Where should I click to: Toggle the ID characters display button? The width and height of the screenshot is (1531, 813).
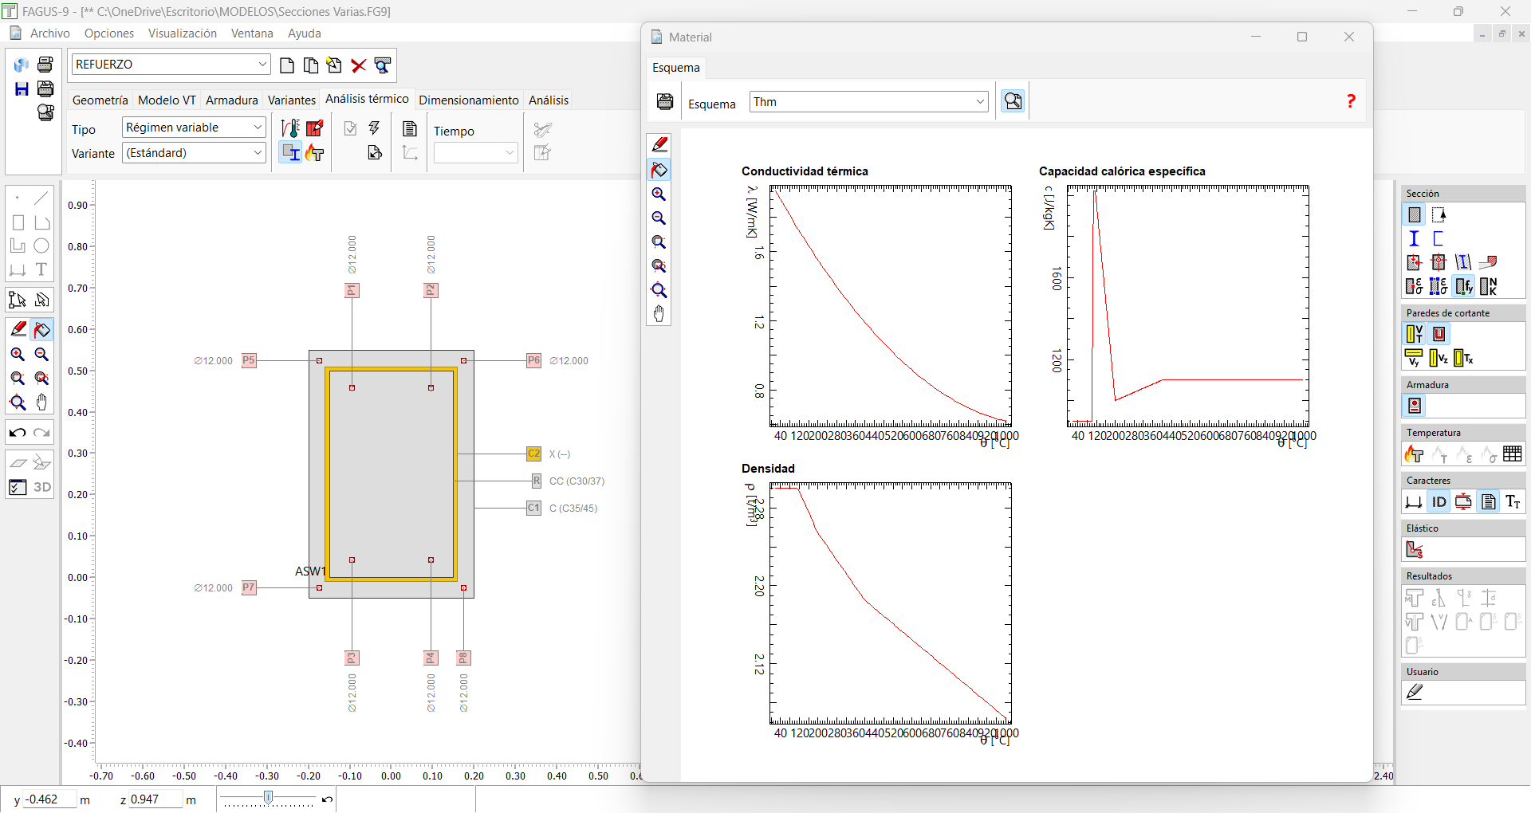[x=1439, y=502]
